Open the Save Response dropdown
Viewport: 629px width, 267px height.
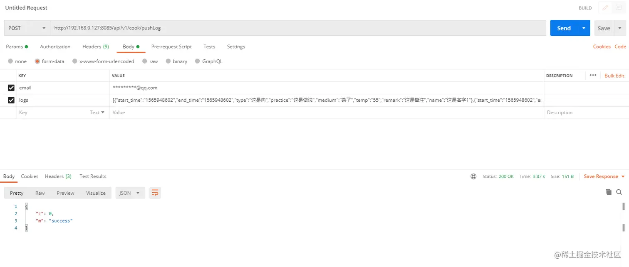click(603, 176)
